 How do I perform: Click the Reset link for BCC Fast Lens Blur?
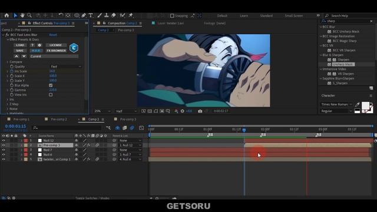coord(53,35)
